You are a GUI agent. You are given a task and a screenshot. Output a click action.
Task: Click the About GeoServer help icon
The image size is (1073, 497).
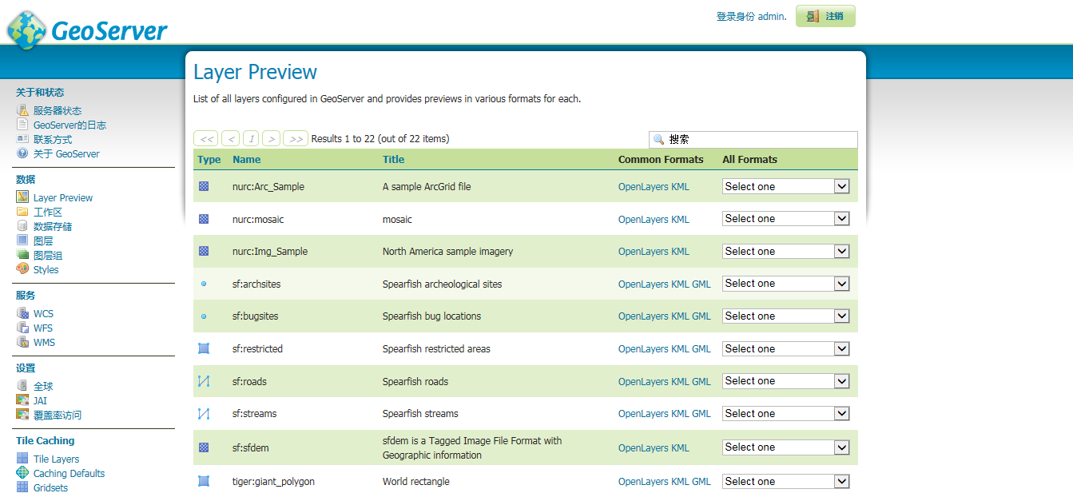(x=22, y=153)
